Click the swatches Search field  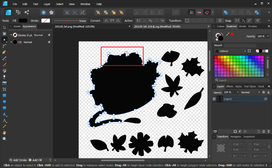242,80
